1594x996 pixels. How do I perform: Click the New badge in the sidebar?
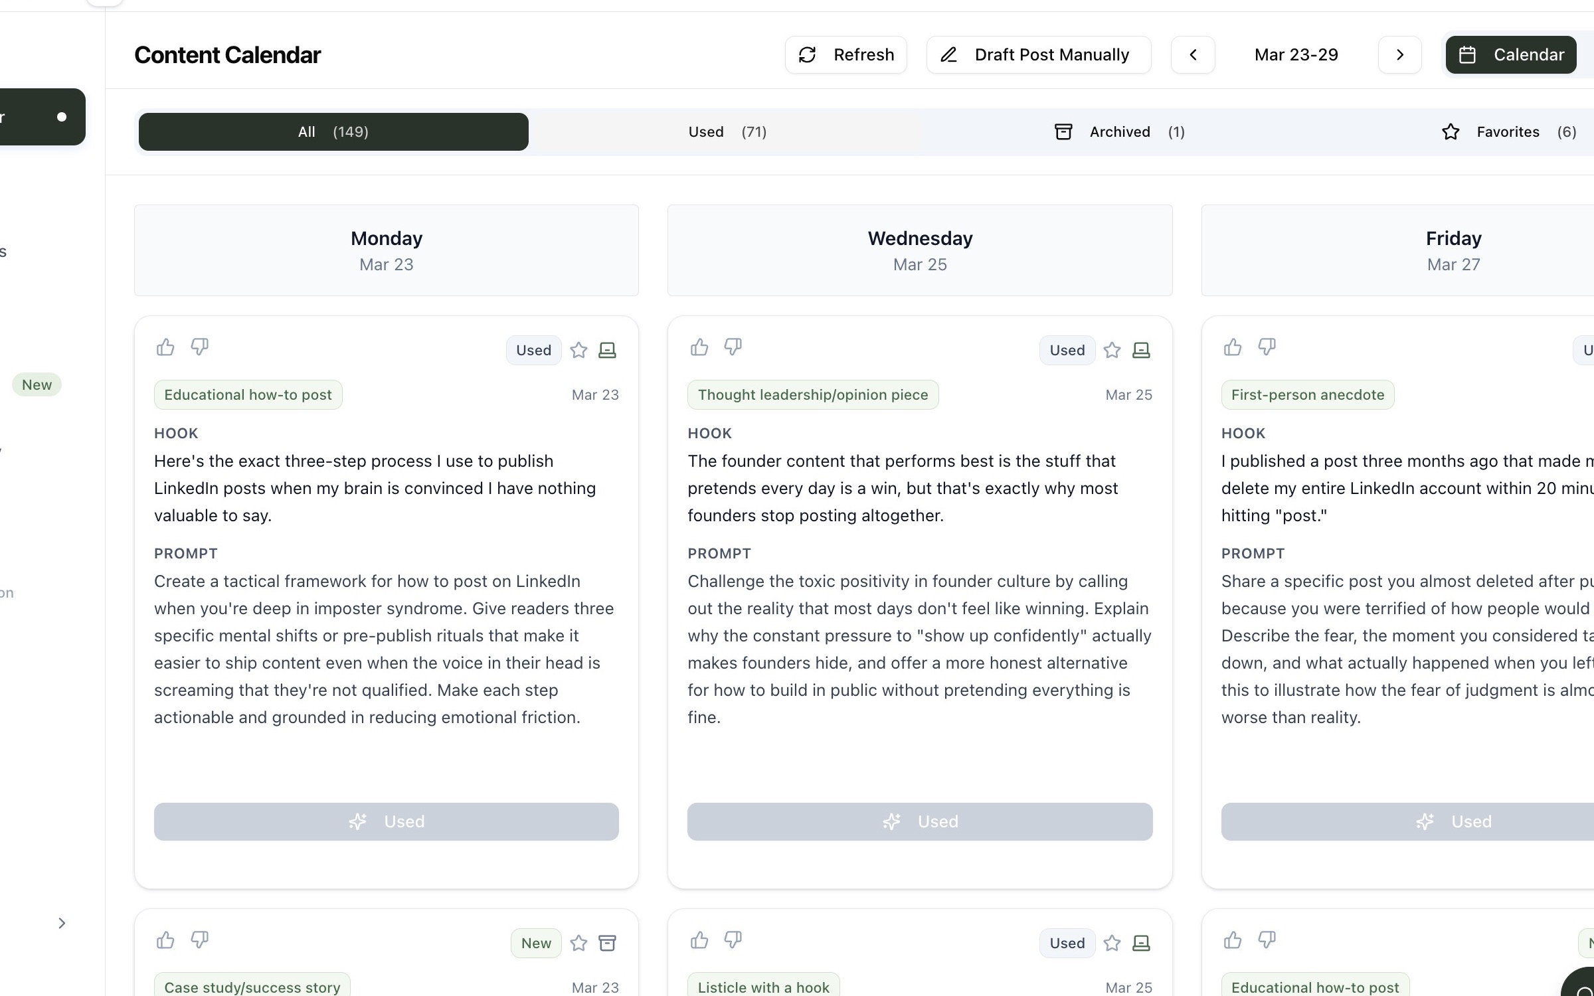pyautogui.click(x=37, y=384)
